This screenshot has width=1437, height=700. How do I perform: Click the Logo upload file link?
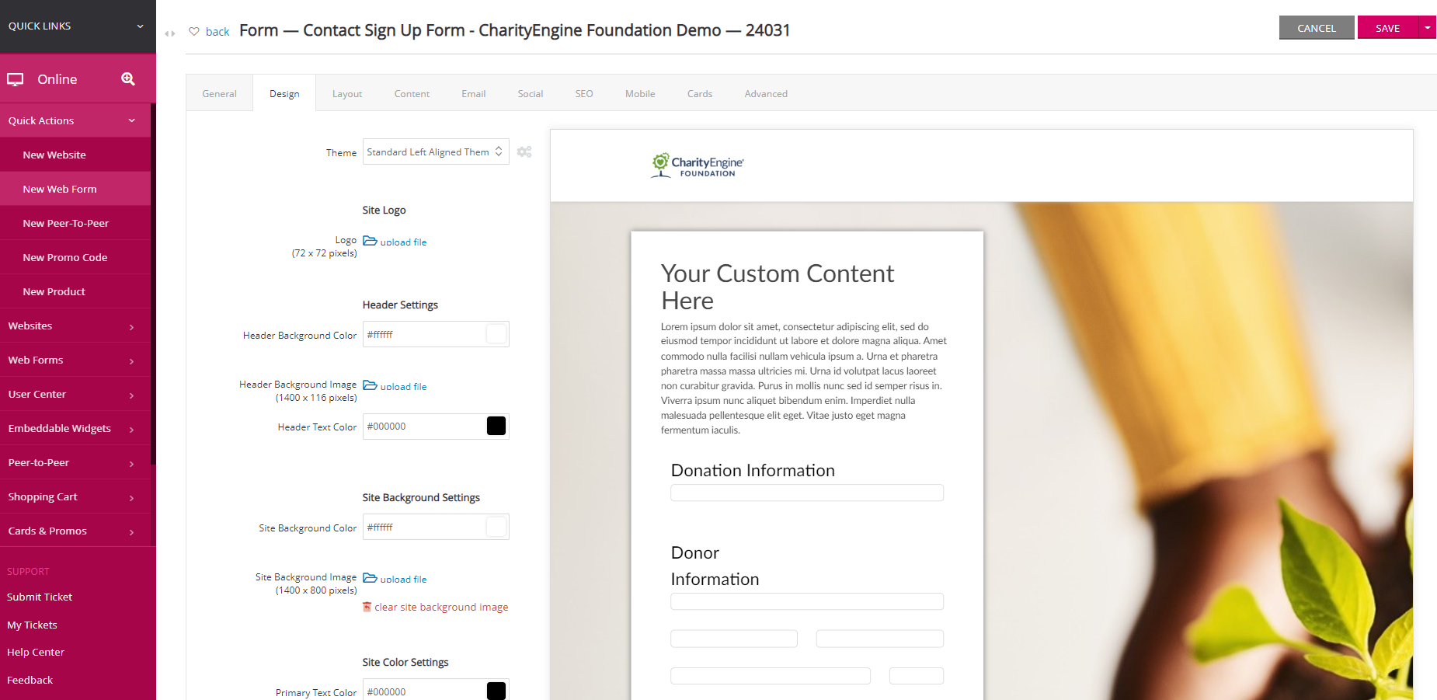(x=403, y=242)
